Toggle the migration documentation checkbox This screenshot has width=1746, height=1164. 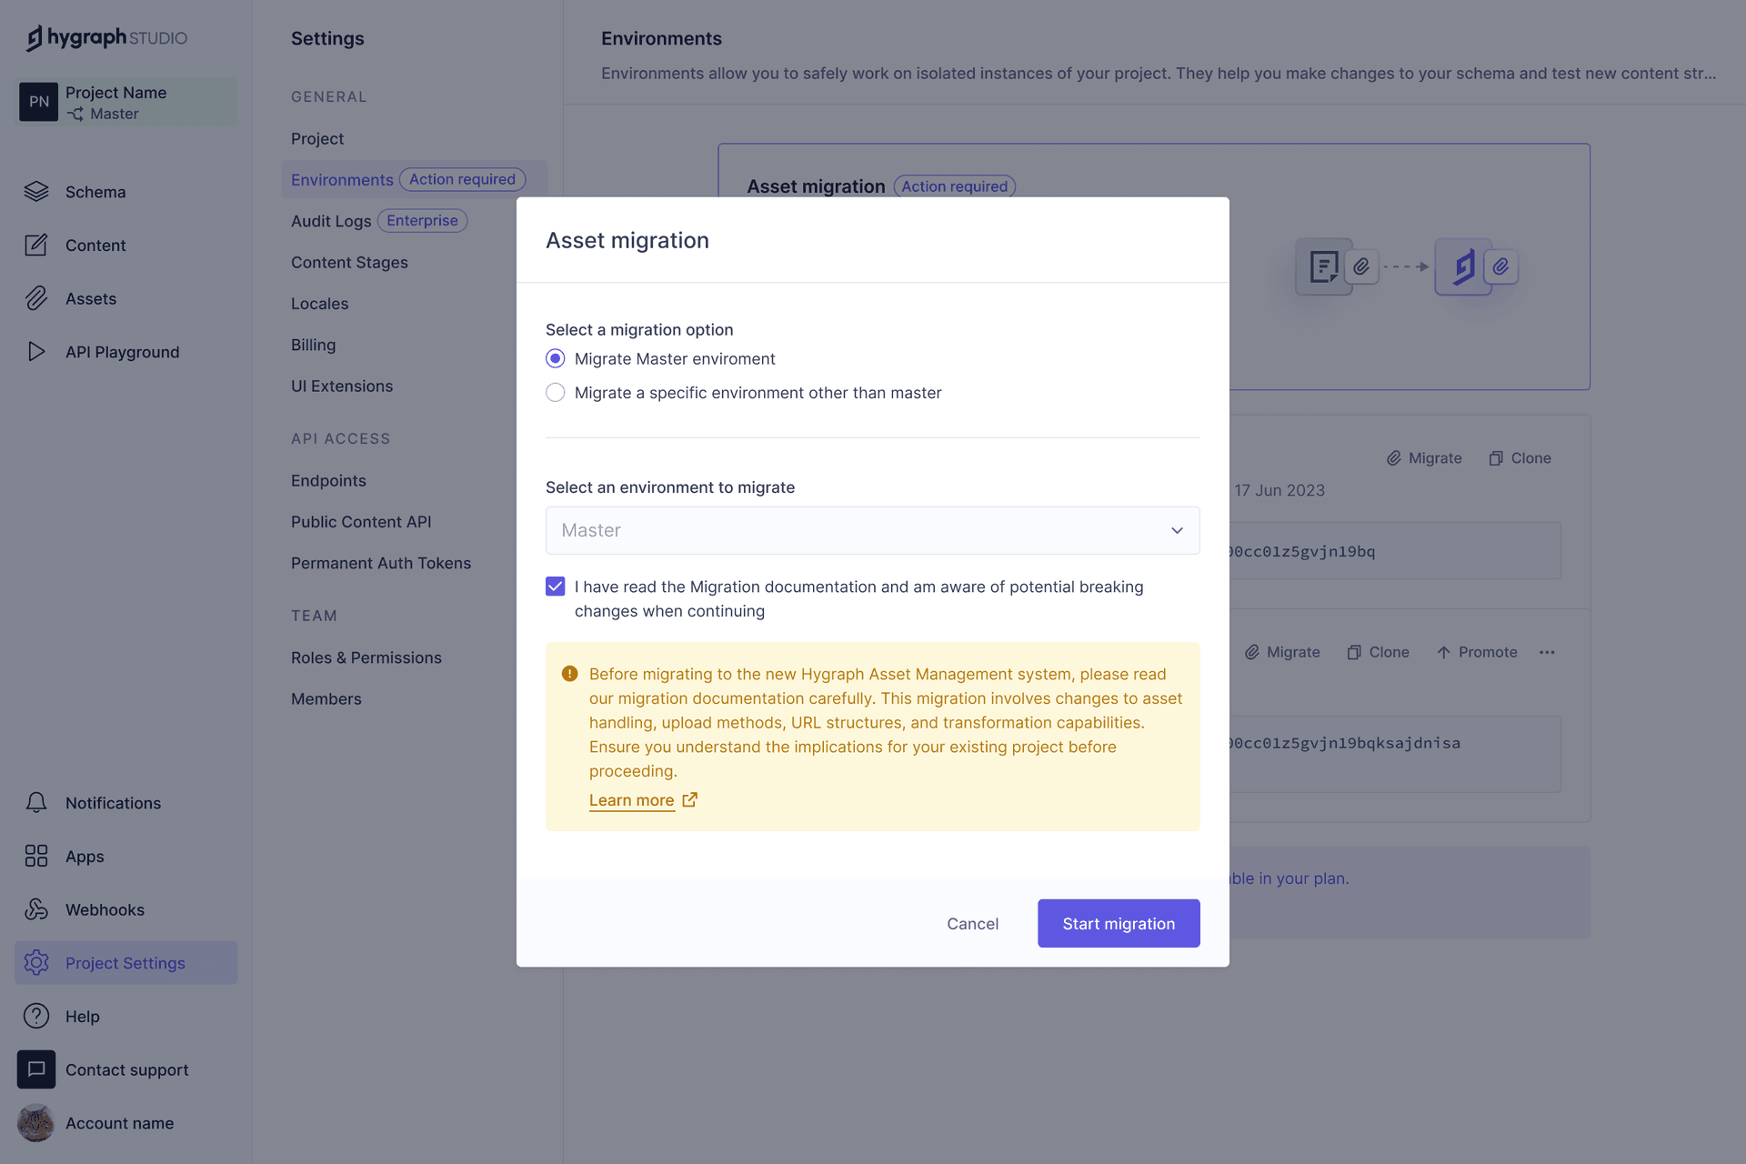tap(555, 586)
